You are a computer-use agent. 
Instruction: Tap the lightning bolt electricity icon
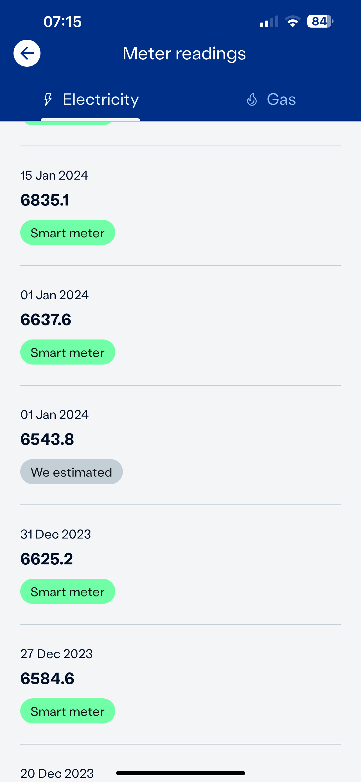point(48,99)
